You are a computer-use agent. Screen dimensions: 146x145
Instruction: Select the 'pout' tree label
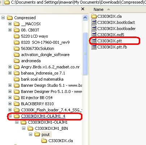[46, 135]
